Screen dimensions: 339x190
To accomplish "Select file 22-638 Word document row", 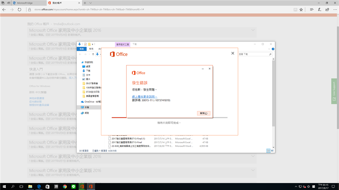I will coord(158,146).
